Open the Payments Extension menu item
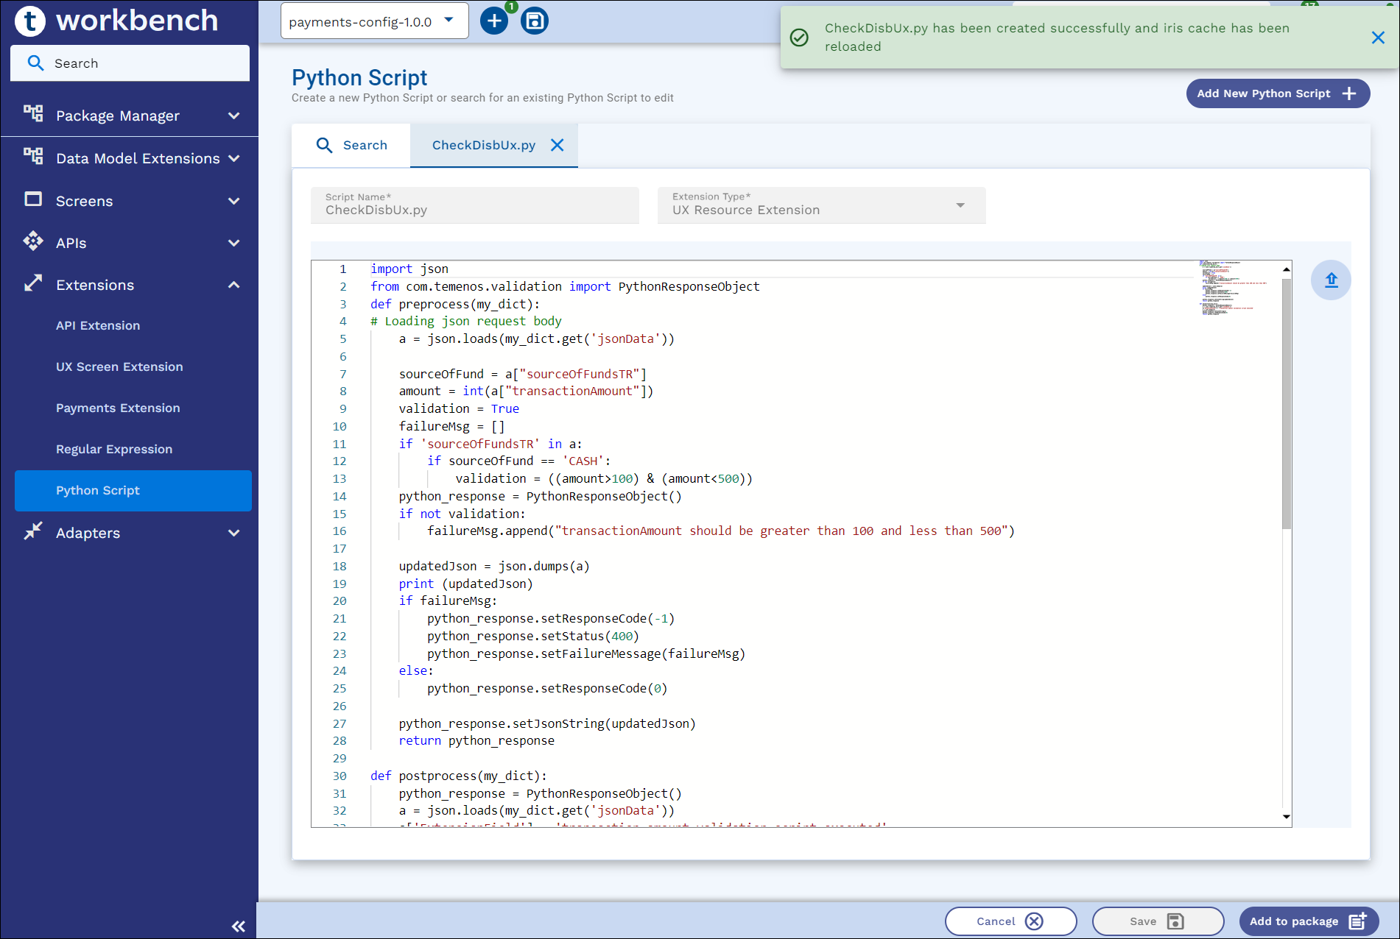The height and width of the screenshot is (939, 1400). [118, 408]
